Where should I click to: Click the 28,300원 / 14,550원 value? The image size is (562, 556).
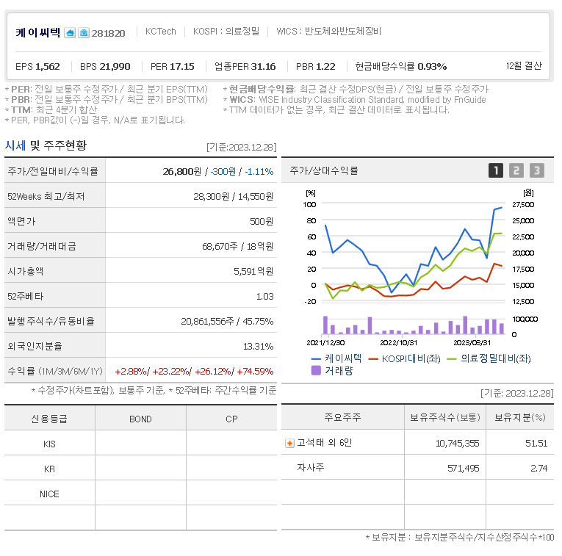pos(234,196)
